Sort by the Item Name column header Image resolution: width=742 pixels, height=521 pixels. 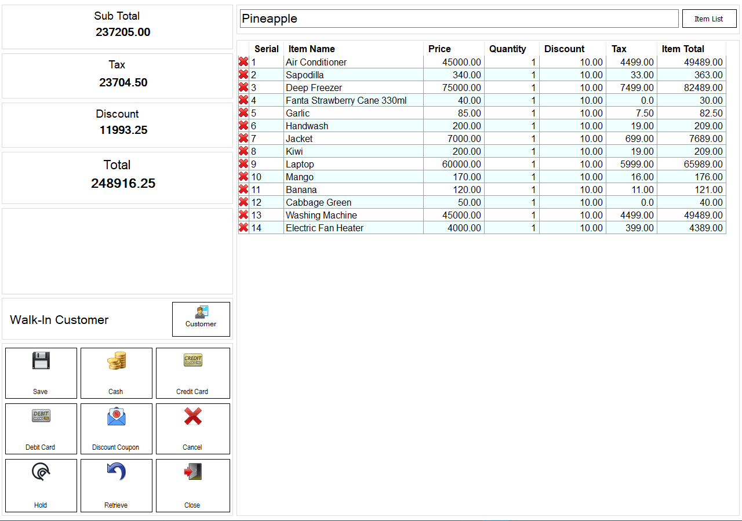354,49
